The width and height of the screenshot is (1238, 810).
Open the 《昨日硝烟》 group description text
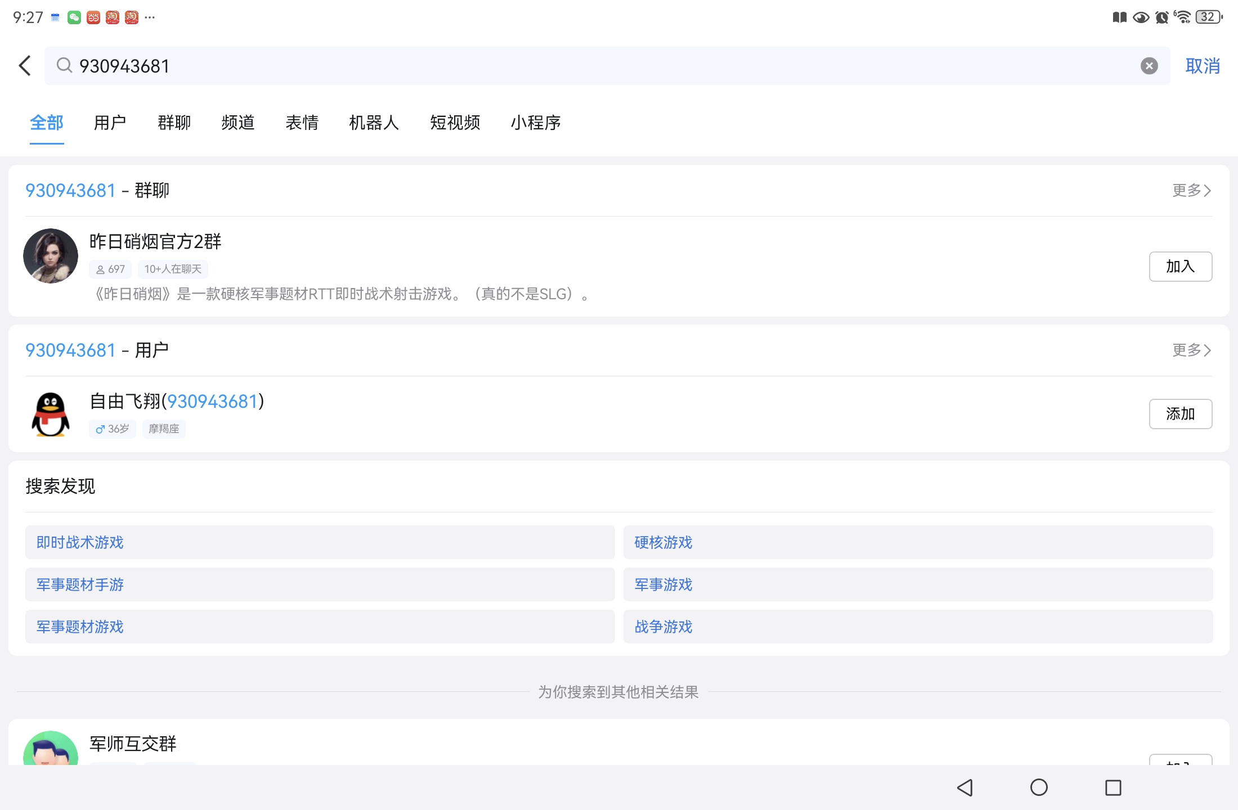342,294
